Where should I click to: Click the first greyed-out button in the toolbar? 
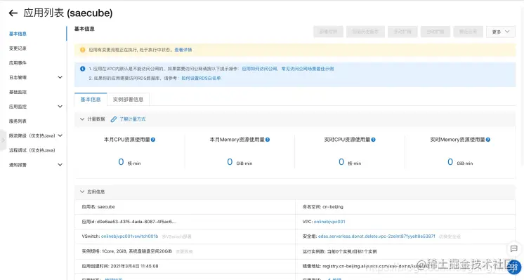(328, 32)
